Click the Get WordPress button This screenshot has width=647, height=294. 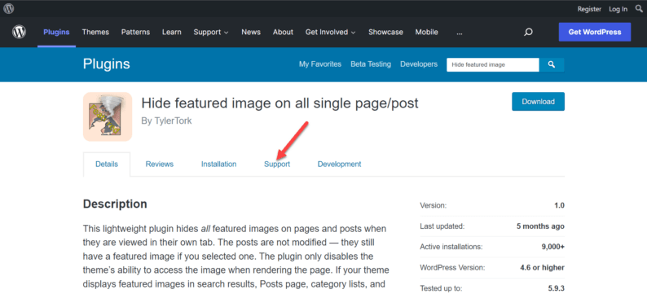pos(595,32)
